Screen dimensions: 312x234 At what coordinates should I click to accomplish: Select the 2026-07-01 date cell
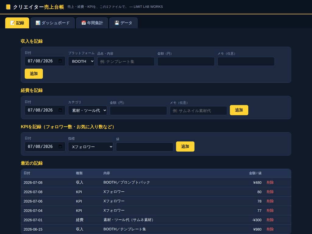coord(33,220)
